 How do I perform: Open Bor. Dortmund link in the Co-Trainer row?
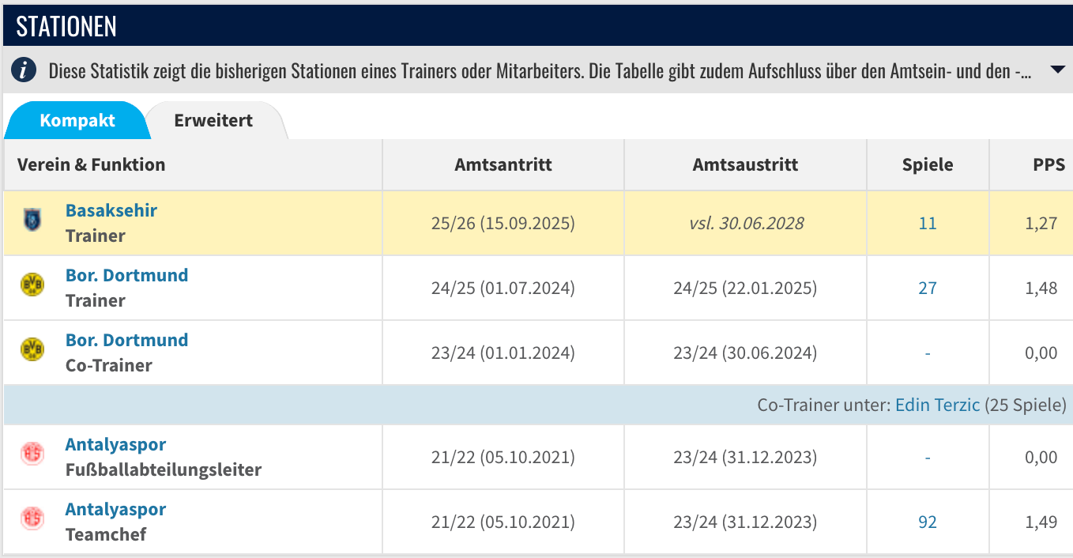click(126, 340)
